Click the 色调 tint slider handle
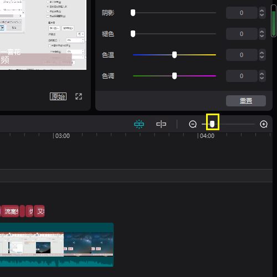Viewport: 277px width, 277px height. (175, 76)
